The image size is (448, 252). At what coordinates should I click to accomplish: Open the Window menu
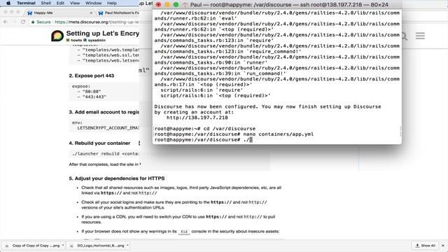pyautogui.click(x=93, y=3)
